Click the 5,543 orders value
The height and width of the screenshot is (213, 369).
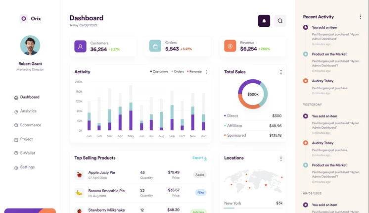172,49
